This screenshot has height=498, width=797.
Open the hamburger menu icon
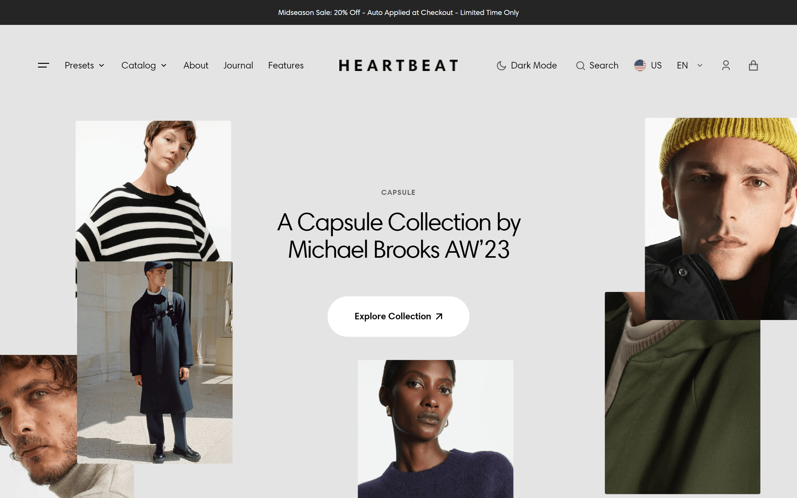coord(44,65)
